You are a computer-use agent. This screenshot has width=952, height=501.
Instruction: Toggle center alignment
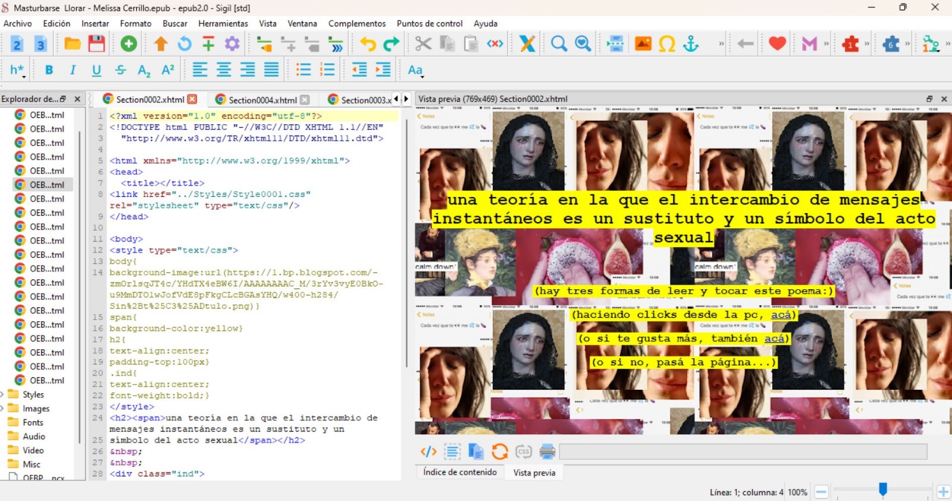(x=224, y=70)
